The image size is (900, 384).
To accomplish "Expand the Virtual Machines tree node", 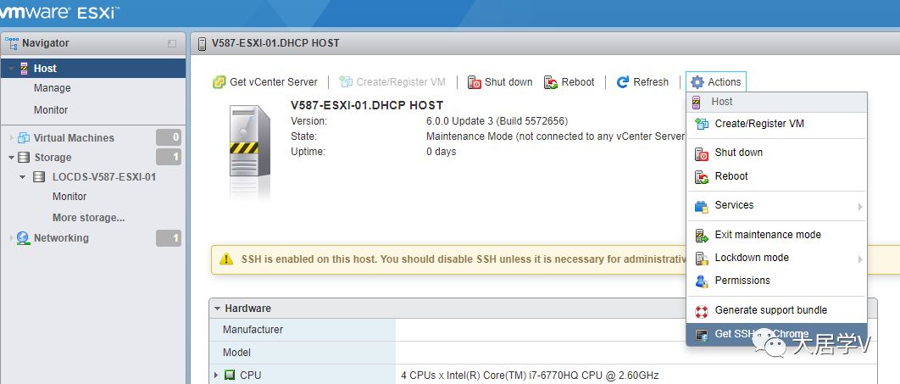I will coord(12,138).
